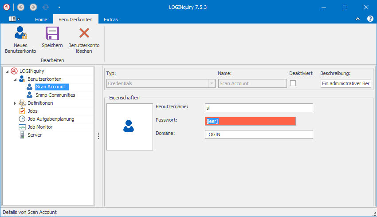This screenshot has width=377, height=217.
Task: Select Benutzerkonten in the tree
Action: [44, 79]
